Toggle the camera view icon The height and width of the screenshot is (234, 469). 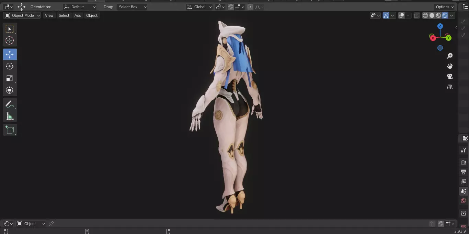(x=450, y=76)
